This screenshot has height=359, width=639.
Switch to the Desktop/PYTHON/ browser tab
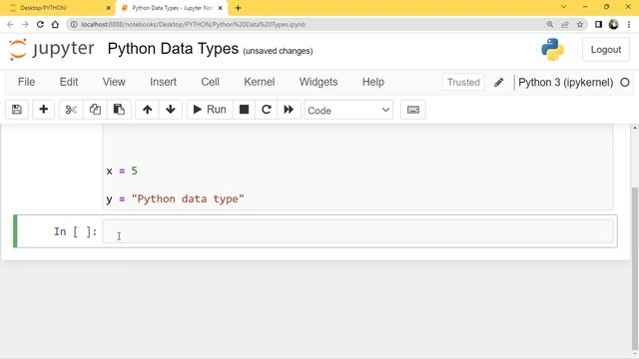(57, 8)
